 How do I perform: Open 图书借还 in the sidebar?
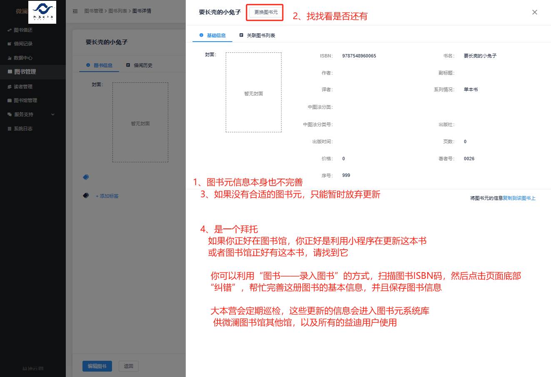23,30
